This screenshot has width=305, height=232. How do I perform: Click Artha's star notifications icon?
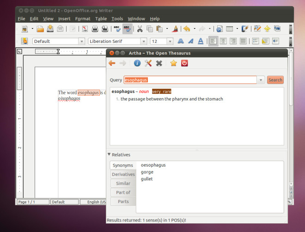pyautogui.click(x=173, y=63)
